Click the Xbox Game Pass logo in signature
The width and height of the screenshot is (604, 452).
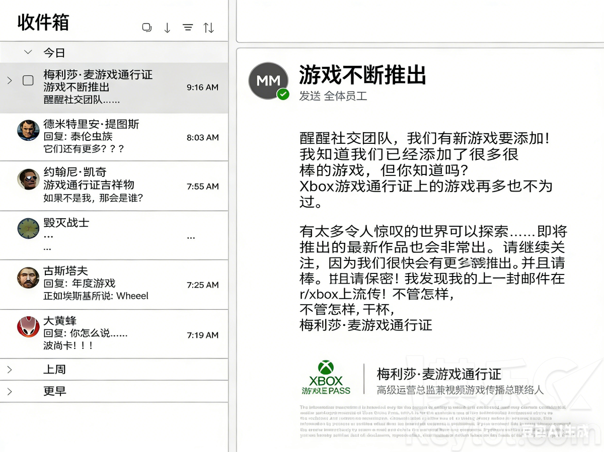[x=326, y=378]
